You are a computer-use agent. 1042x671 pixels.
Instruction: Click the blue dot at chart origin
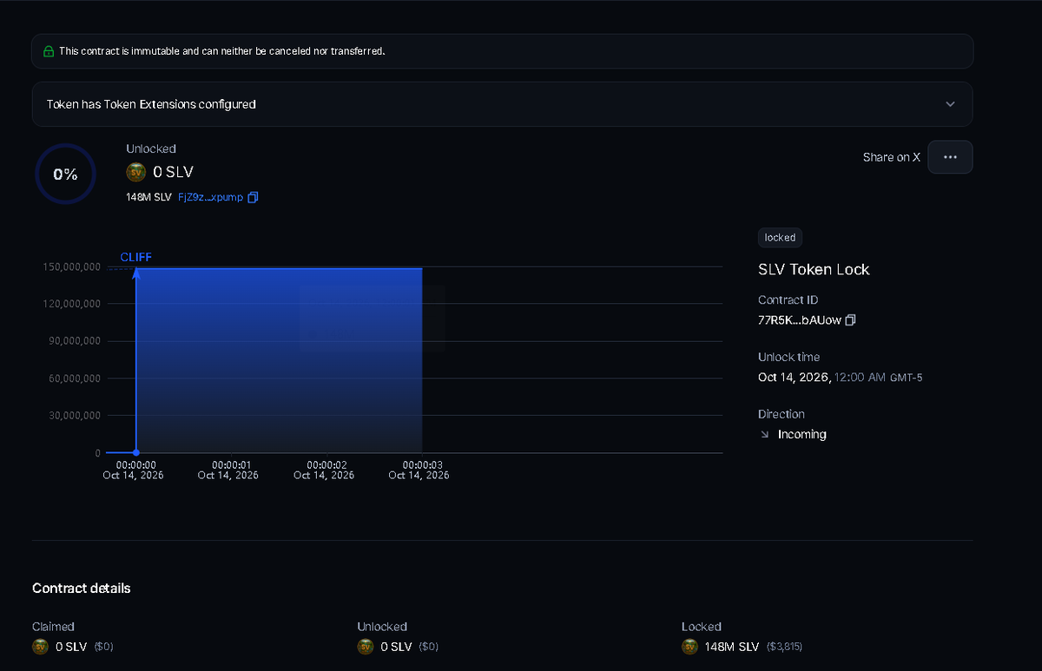[x=136, y=452]
